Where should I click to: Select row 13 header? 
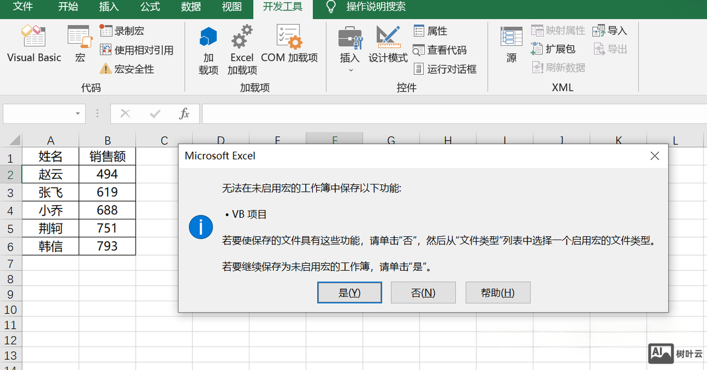(x=10, y=355)
